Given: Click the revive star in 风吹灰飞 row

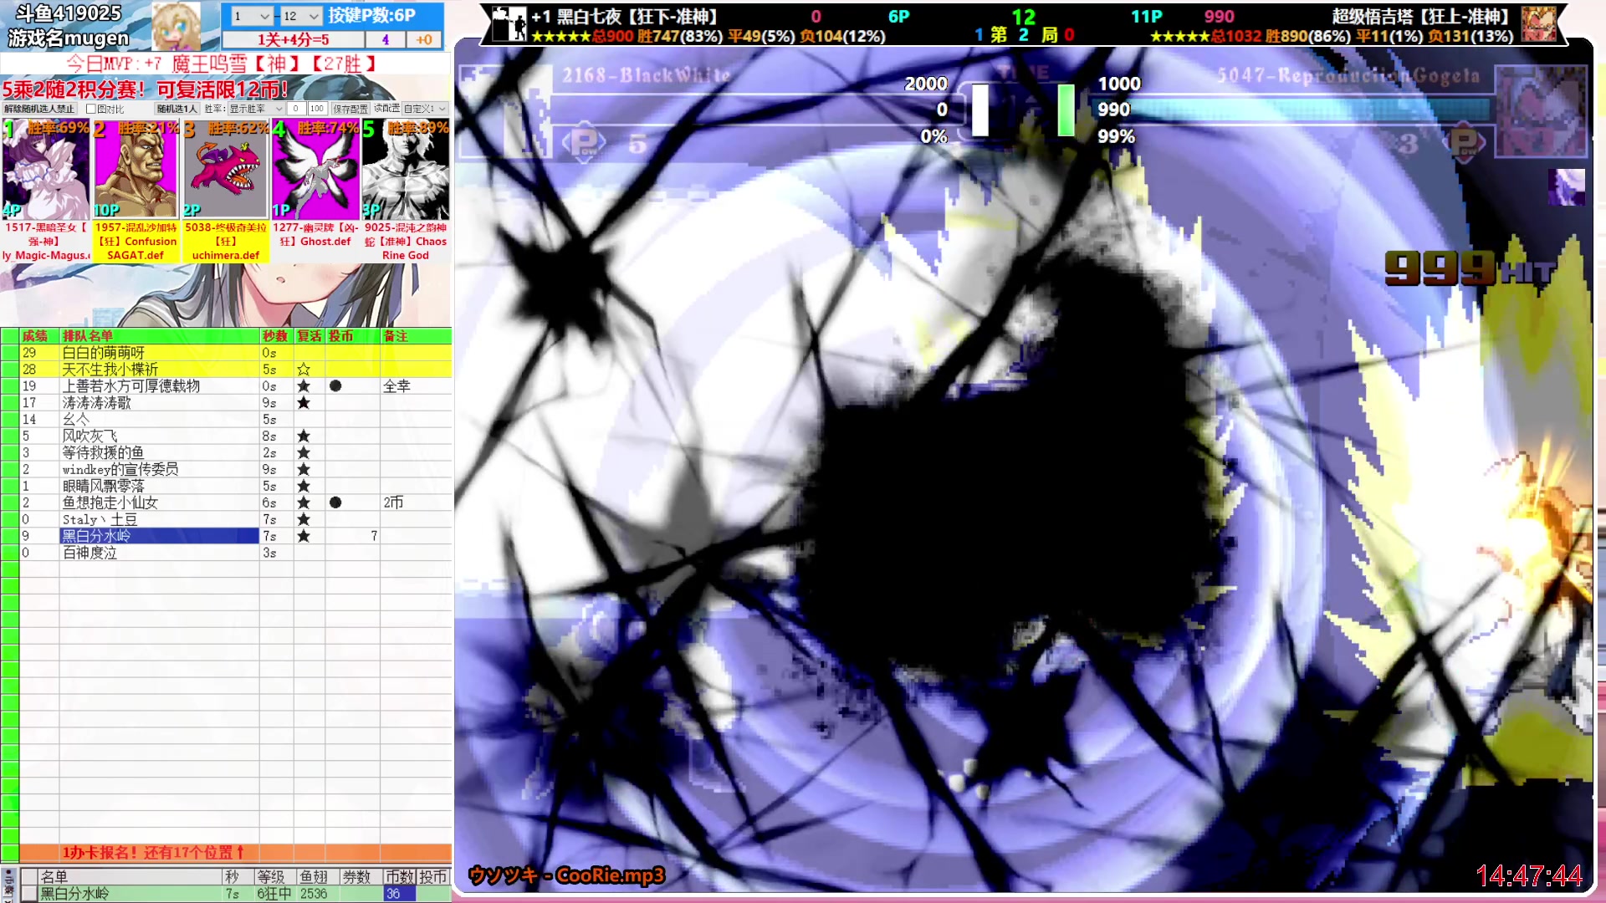Looking at the screenshot, I should click(x=304, y=436).
